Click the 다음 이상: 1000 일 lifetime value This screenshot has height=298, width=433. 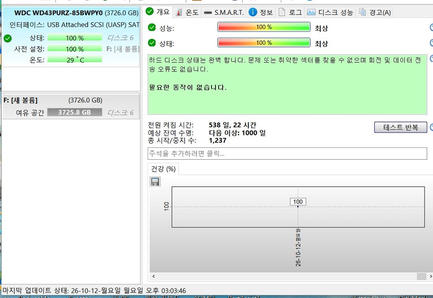pyautogui.click(x=237, y=133)
